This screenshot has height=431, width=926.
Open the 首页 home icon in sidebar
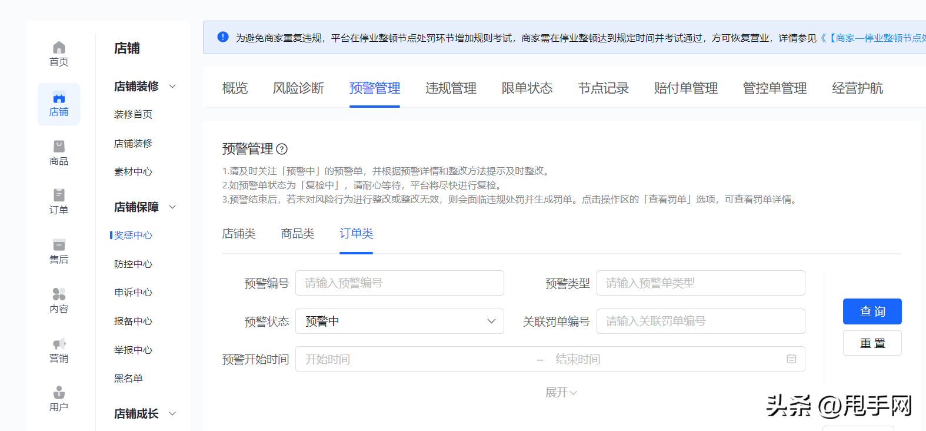click(x=59, y=48)
